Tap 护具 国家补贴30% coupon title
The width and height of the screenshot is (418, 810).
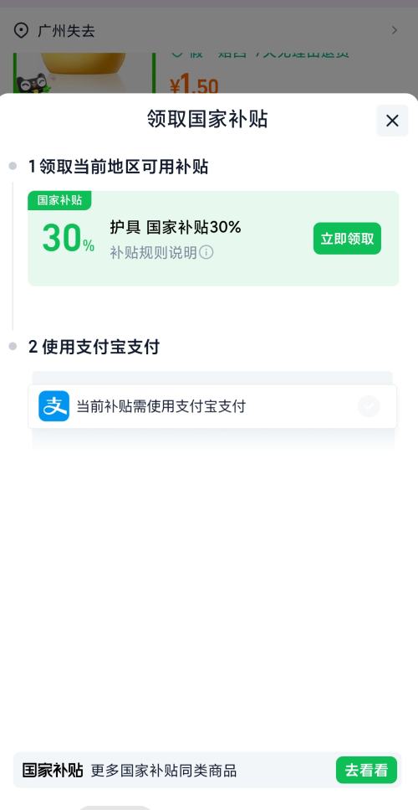point(176,227)
